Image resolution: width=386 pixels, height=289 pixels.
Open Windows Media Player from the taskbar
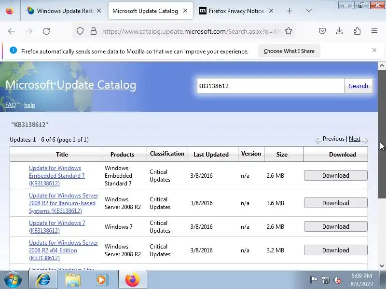point(101,279)
